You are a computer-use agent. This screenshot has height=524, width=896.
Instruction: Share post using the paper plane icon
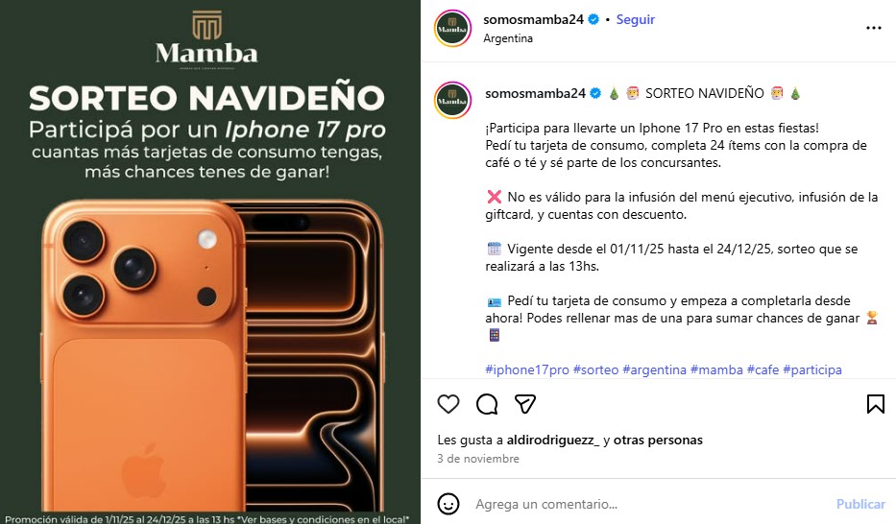525,404
